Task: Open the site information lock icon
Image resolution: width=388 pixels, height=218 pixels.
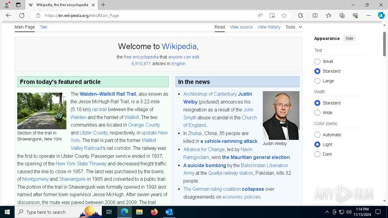Action: pyautogui.click(x=38, y=15)
